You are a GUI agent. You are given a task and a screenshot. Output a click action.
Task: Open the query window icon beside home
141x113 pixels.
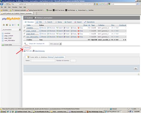[7, 25]
